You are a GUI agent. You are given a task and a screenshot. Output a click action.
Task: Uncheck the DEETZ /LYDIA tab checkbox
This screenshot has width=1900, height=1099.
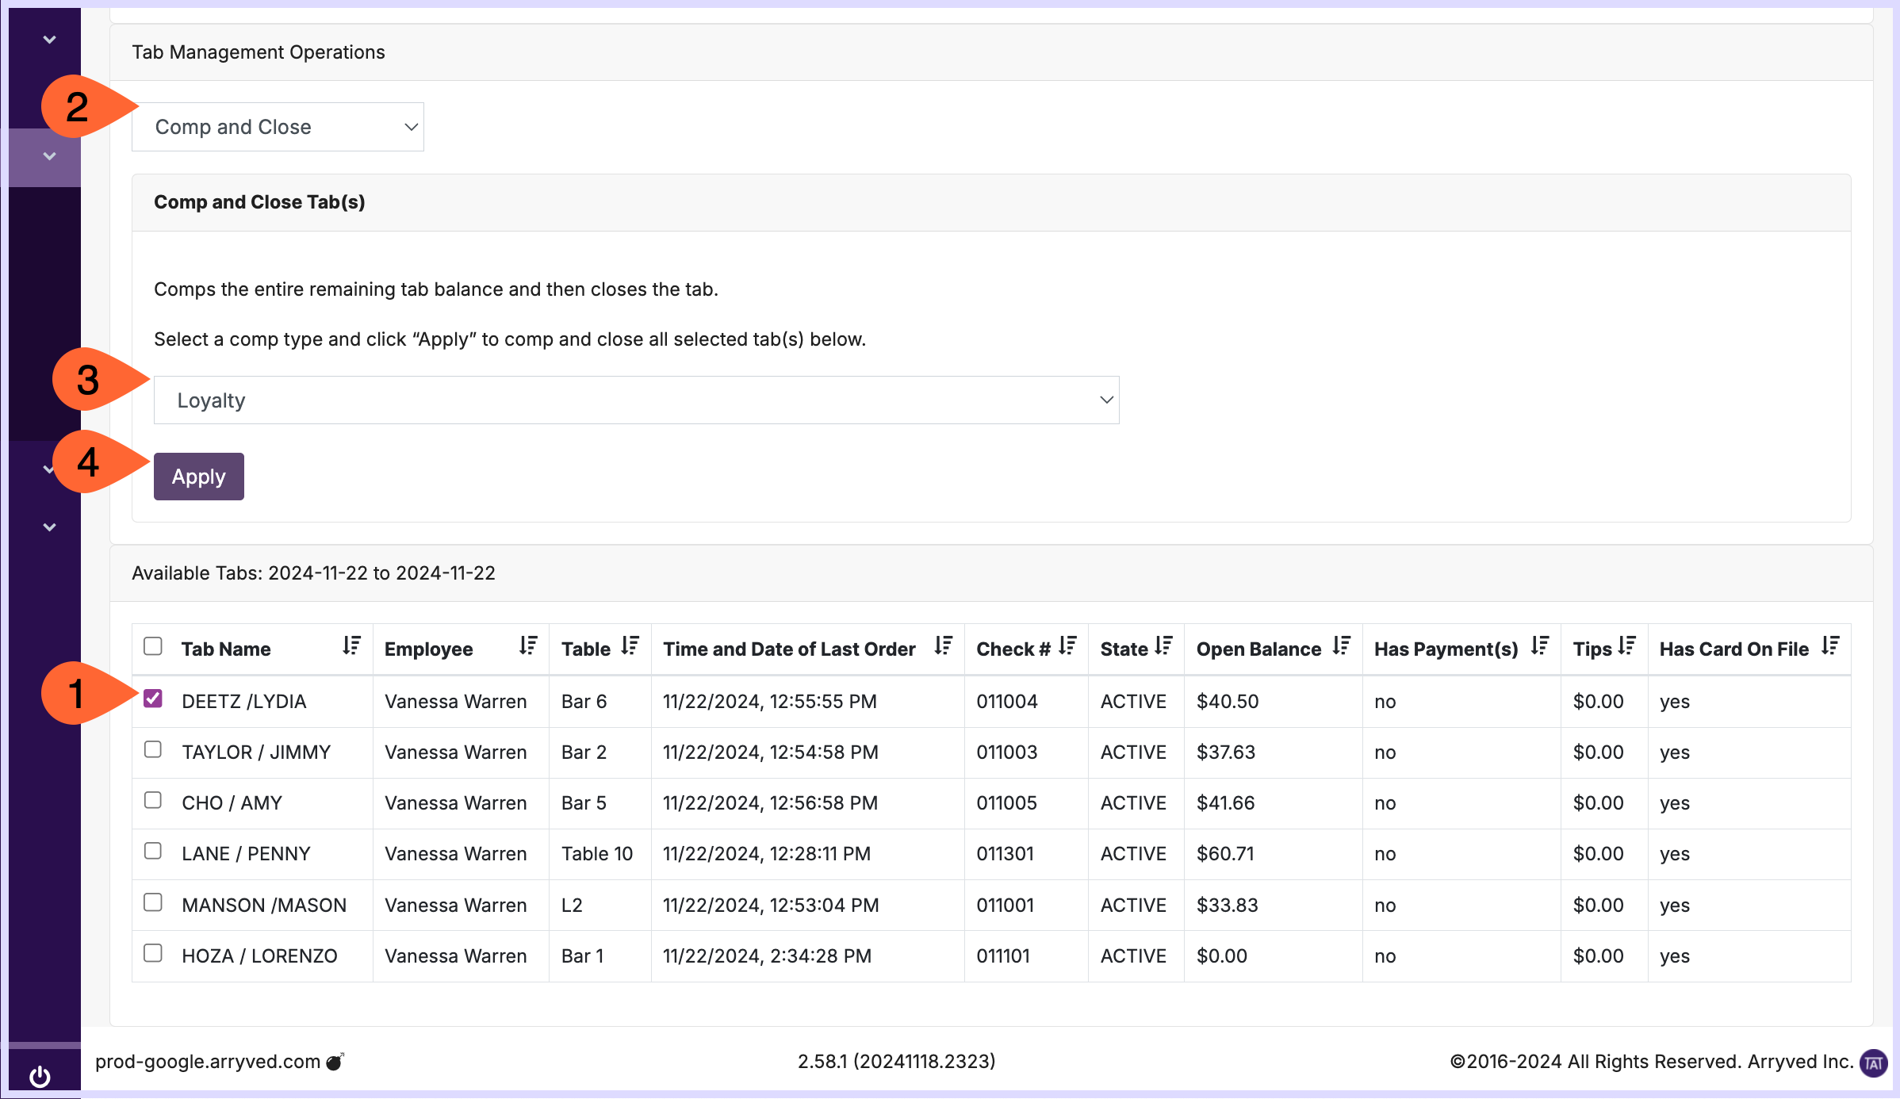coord(153,699)
